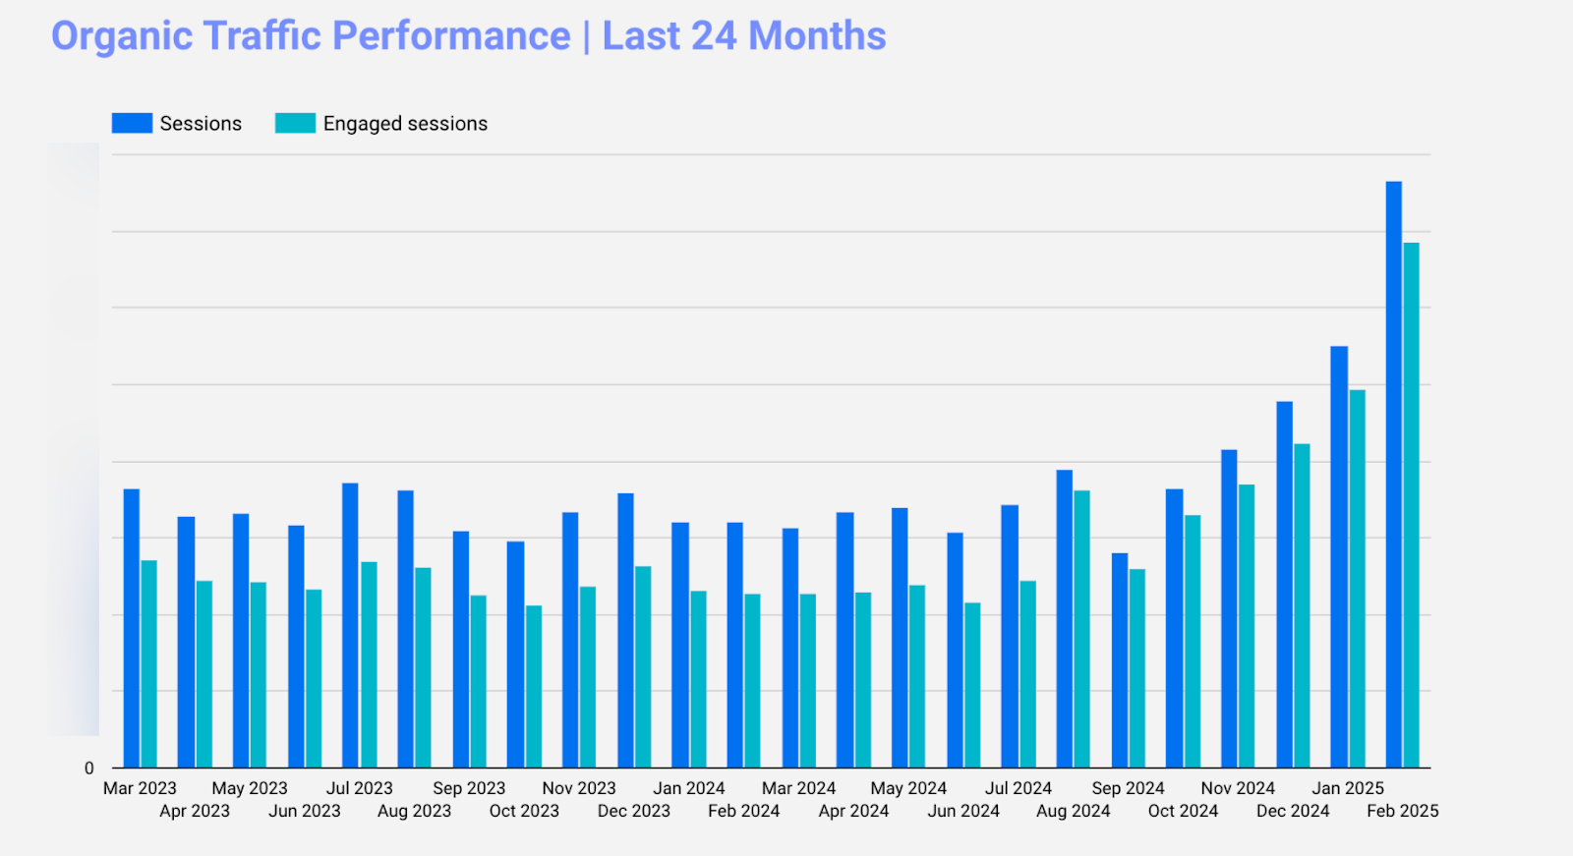The width and height of the screenshot is (1573, 856).
Task: Click the Jun 2024 teal Engaged sessions bar
Action: pos(972,685)
